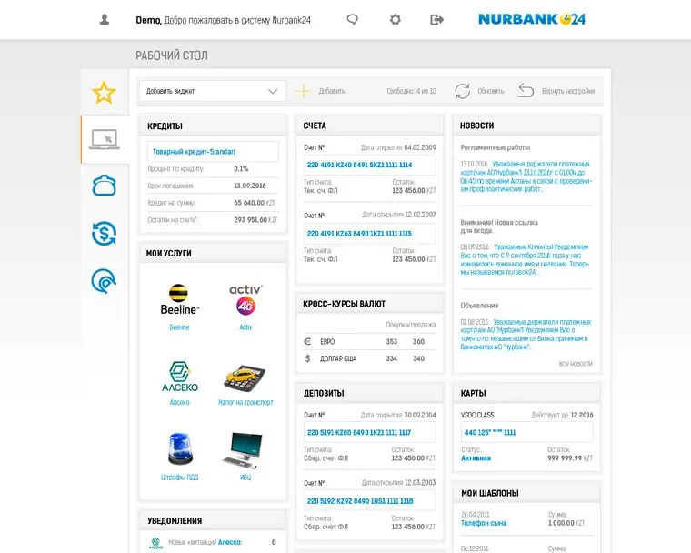The height and width of the screenshot is (553, 691).
Task: Open the Телефон сына template
Action: [484, 523]
